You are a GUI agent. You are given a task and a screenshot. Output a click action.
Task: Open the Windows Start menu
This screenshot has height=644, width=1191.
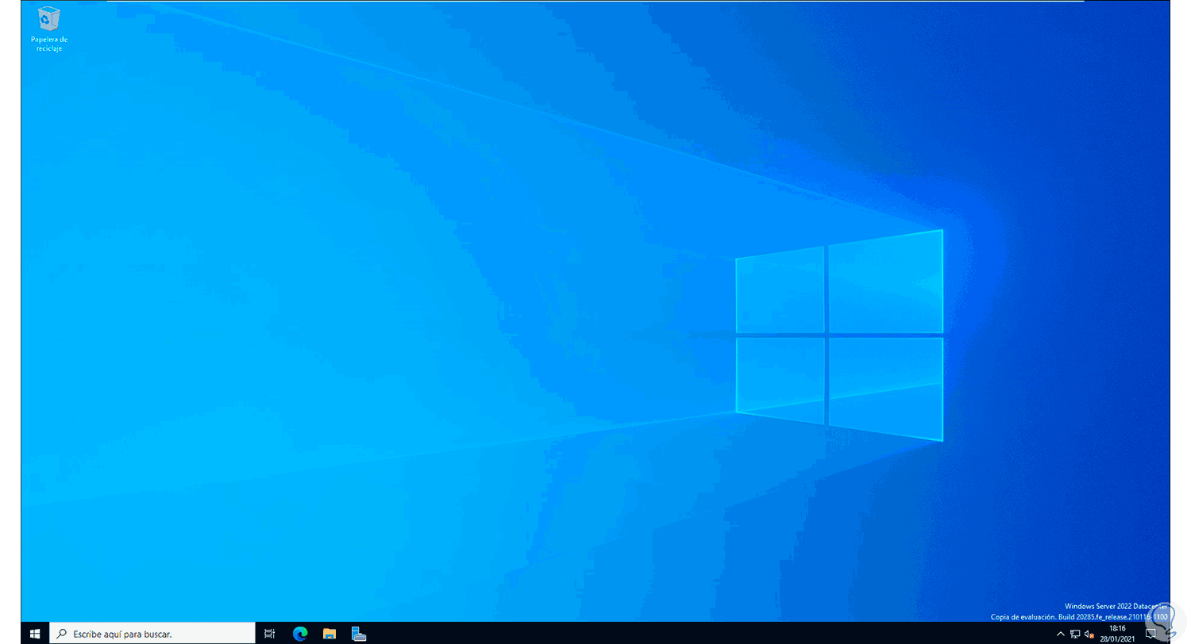[35, 634]
